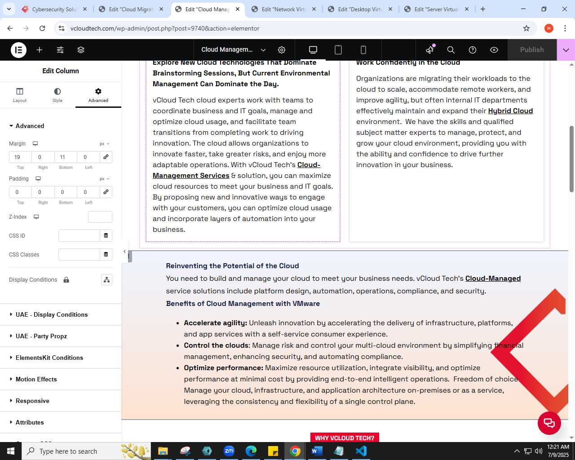Expand the Attributes section
Screen dimensions: 575x460
(x=61, y=422)
